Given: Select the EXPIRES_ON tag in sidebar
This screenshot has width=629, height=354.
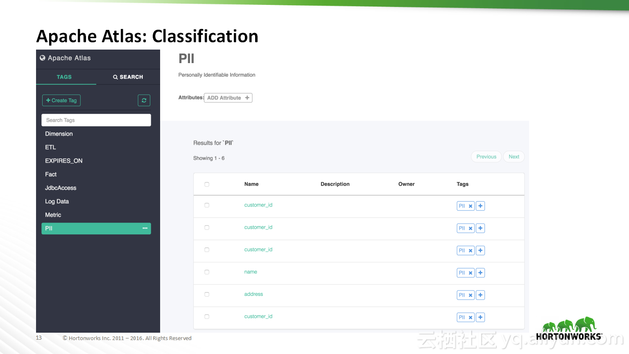Looking at the screenshot, I should [x=64, y=161].
